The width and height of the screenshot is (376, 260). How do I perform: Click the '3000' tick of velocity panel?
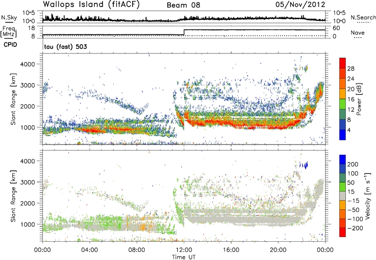click(x=28, y=182)
